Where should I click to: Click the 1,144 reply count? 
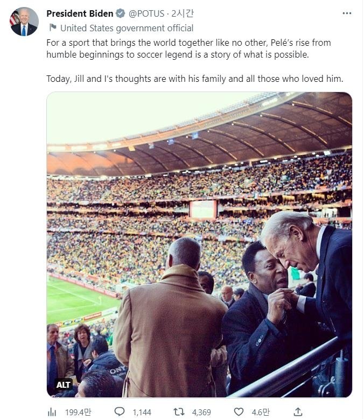(x=142, y=412)
